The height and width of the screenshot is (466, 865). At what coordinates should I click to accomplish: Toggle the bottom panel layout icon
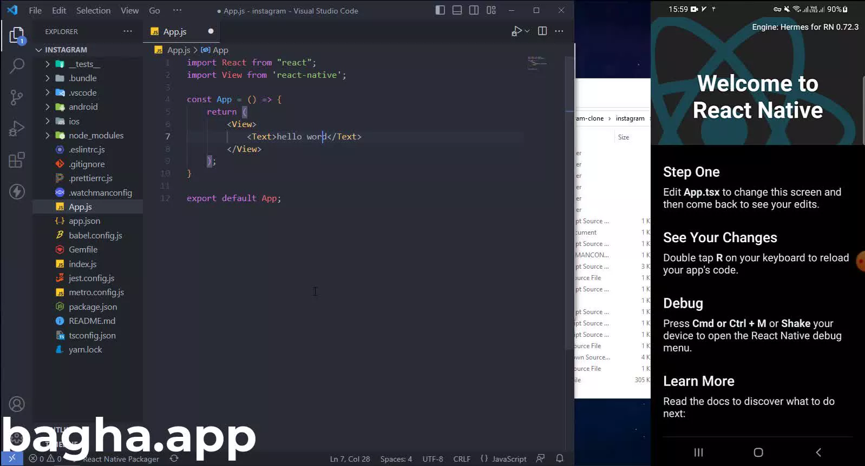(457, 10)
